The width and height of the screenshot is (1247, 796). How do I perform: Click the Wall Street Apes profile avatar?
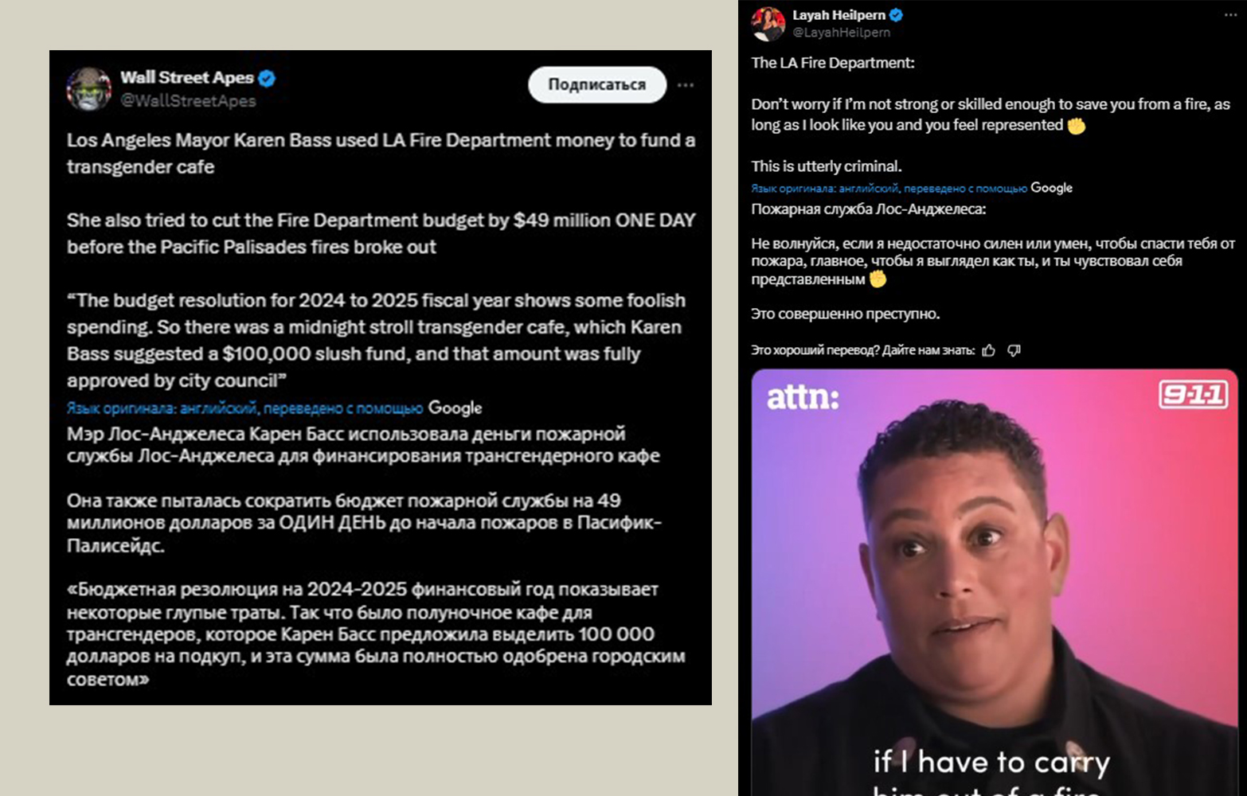click(88, 88)
